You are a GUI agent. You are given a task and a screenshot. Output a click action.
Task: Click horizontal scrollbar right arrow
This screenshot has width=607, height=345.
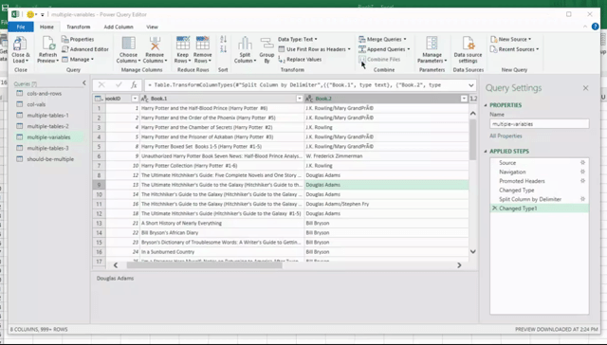tap(459, 265)
